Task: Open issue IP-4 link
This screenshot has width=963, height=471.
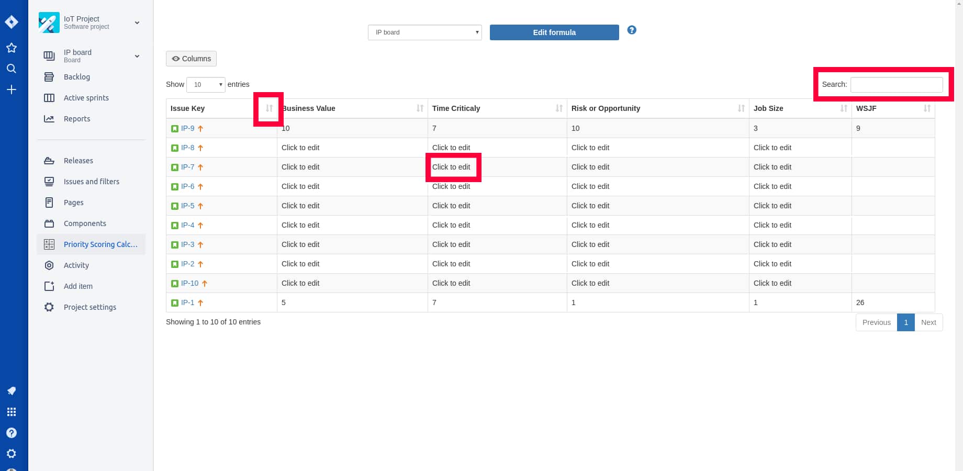Action: coord(187,225)
